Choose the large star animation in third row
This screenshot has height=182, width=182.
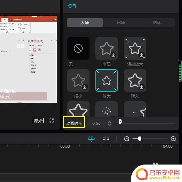point(78,109)
